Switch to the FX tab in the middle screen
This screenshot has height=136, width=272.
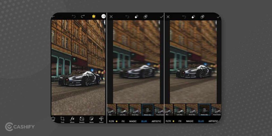pyautogui.click(x=123, y=121)
